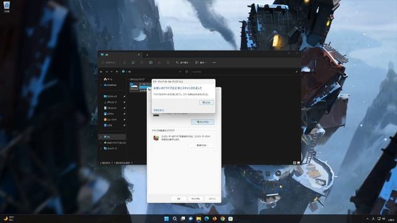397x223 pixels.
Task: Click the Delete trash icon in Explorer toolbar
Action: pyautogui.click(x=168, y=63)
